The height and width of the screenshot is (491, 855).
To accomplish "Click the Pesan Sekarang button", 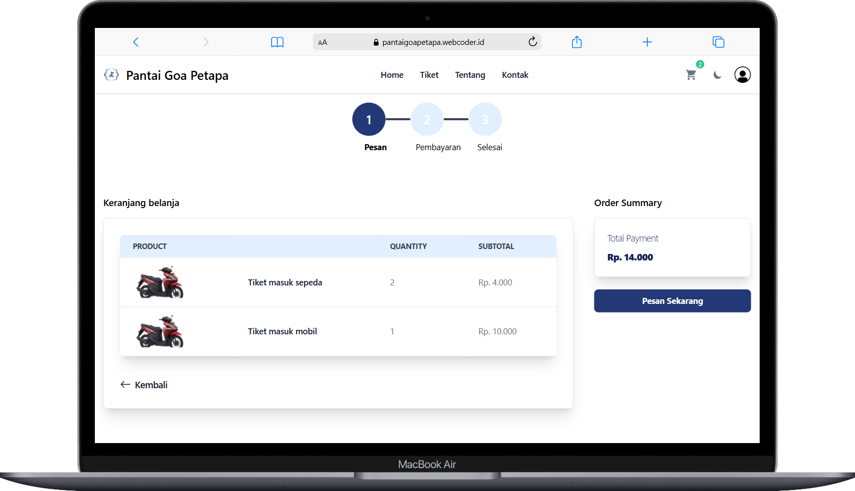I will point(672,301).
